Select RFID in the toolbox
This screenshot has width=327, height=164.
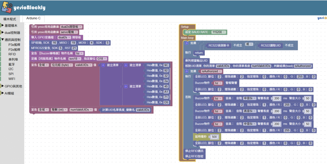tap(12, 54)
